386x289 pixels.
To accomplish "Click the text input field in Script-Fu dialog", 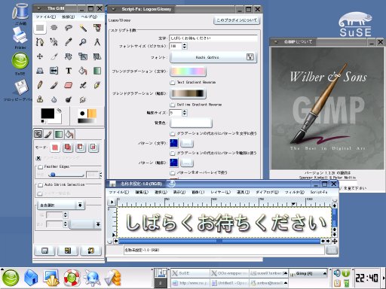I will tap(213, 38).
